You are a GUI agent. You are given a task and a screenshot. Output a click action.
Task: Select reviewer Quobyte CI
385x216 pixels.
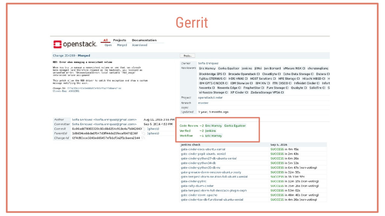pyautogui.click(x=299, y=88)
